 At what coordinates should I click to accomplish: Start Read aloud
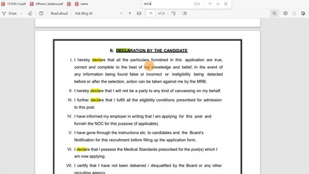(59, 14)
